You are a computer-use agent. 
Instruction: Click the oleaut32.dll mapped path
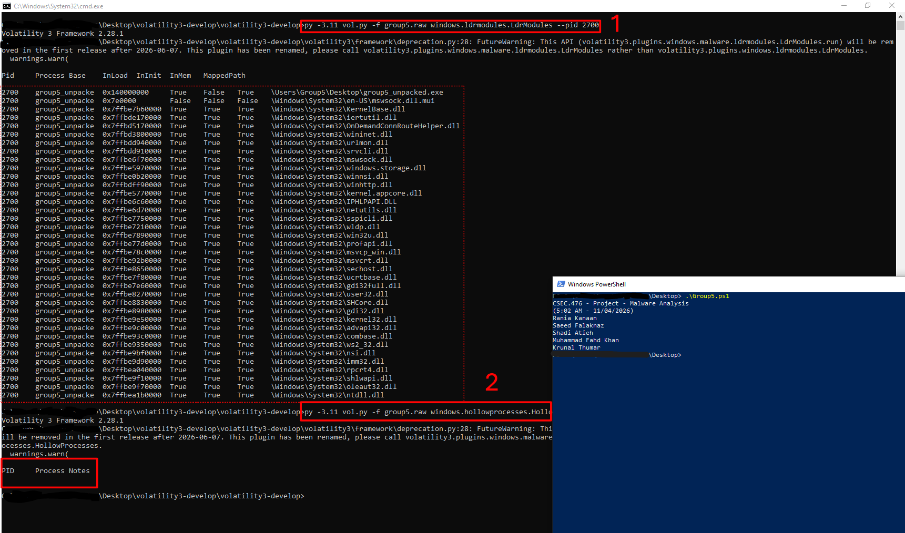pyautogui.click(x=334, y=387)
